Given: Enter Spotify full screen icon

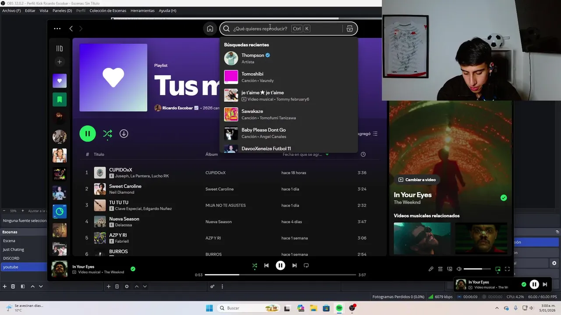Looking at the screenshot, I should 507,269.
